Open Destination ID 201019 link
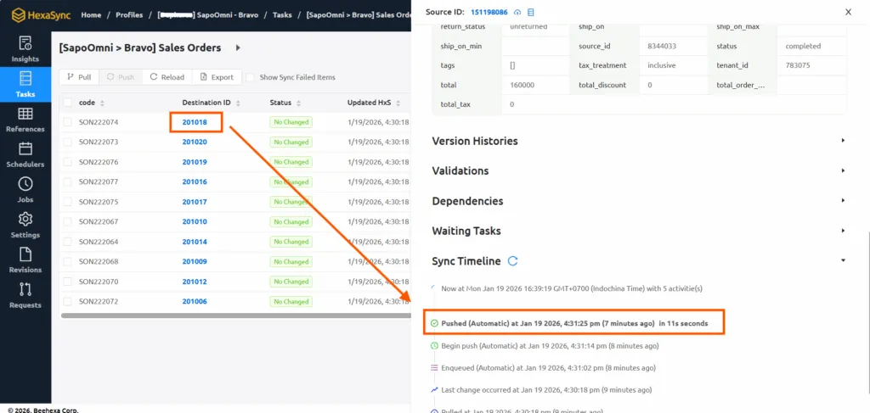Viewport: 870px width, 413px height. [x=195, y=162]
